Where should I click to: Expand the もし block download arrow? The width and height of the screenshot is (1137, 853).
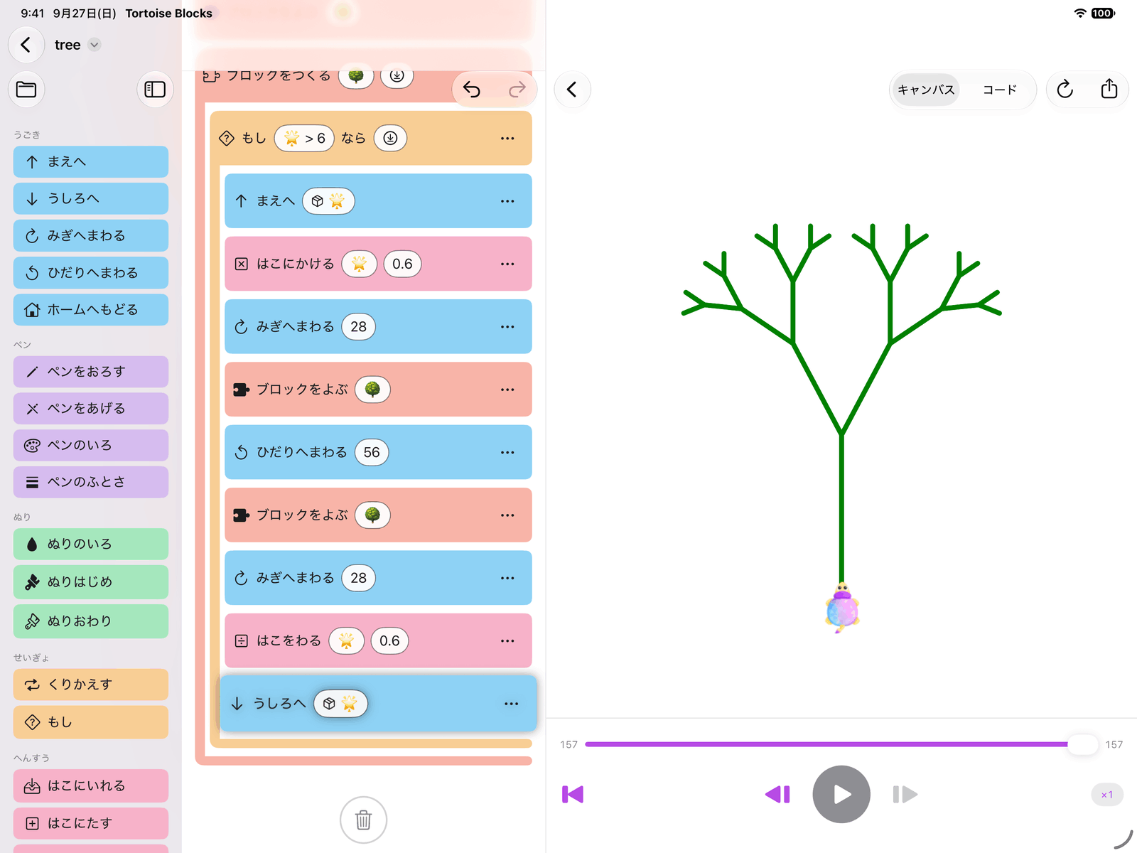(390, 138)
